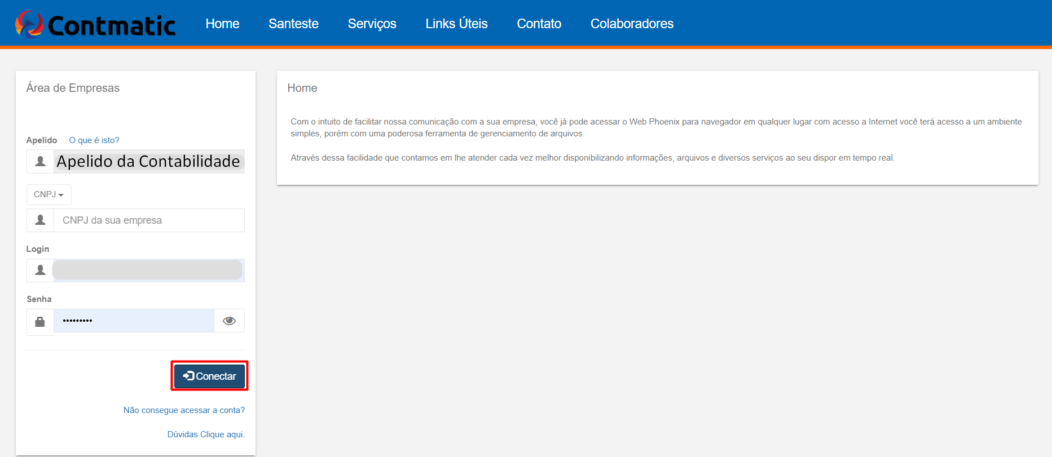Click the 'O que é isto?' link
The height and width of the screenshot is (457, 1052).
(94, 140)
